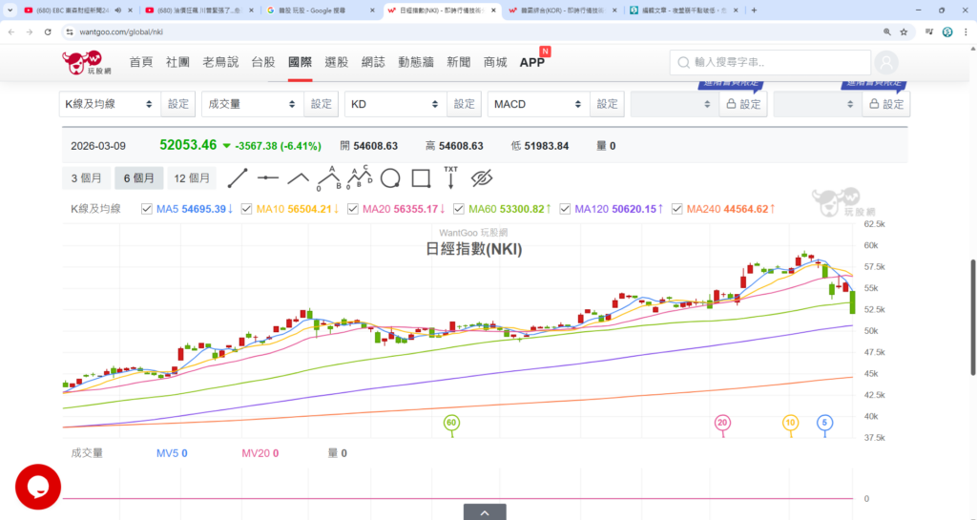977x520 pixels.
Task: Go to the 台股 menu item
Action: pyautogui.click(x=262, y=62)
